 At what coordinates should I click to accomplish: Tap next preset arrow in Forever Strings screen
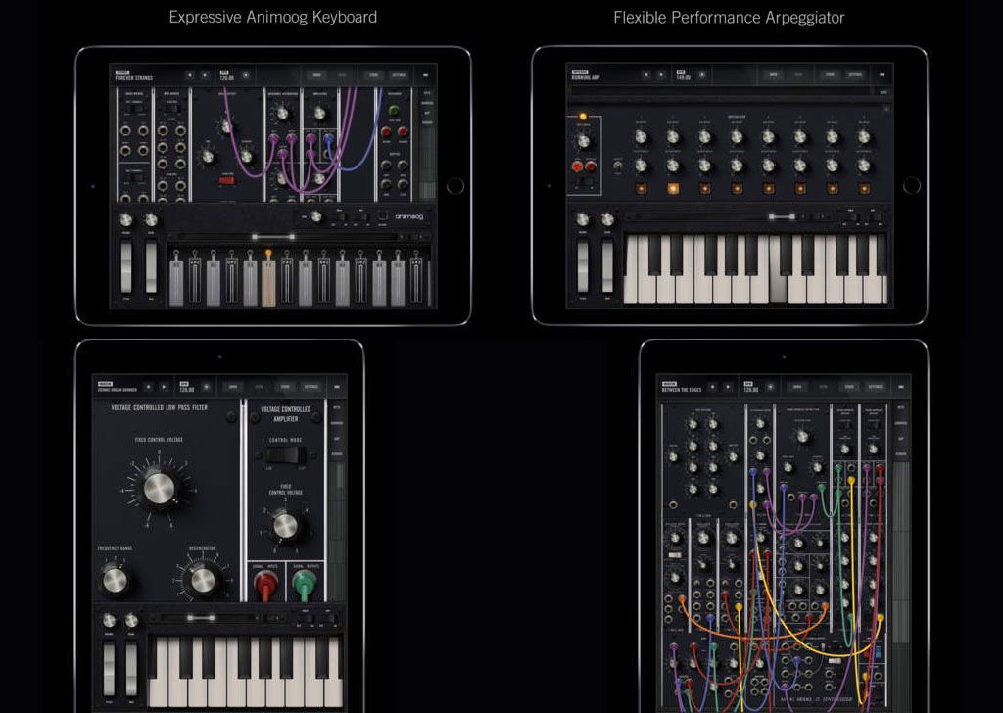click(x=205, y=75)
